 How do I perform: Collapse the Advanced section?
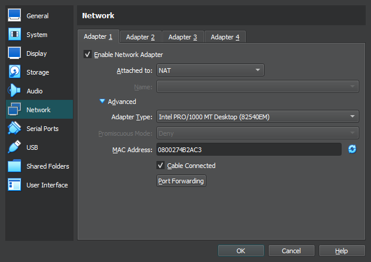pyautogui.click(x=102, y=102)
